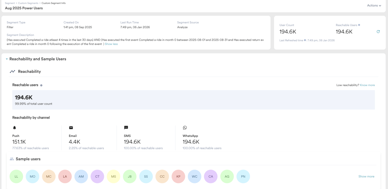Select the KP sample user avatar
Screen dimensions: 388x189
pos(178,177)
